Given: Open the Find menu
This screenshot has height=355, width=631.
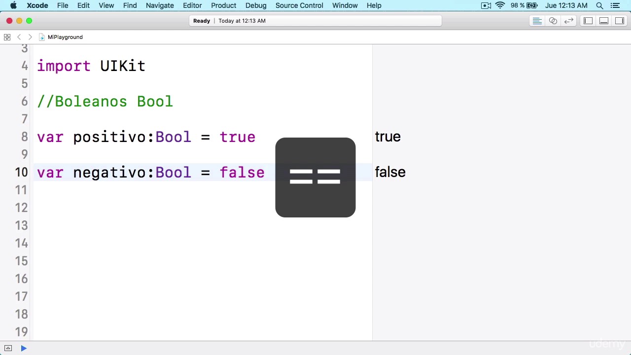Looking at the screenshot, I should 130,5.
